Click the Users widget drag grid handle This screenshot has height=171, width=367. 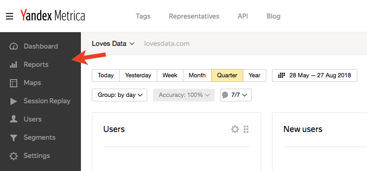pyautogui.click(x=246, y=129)
